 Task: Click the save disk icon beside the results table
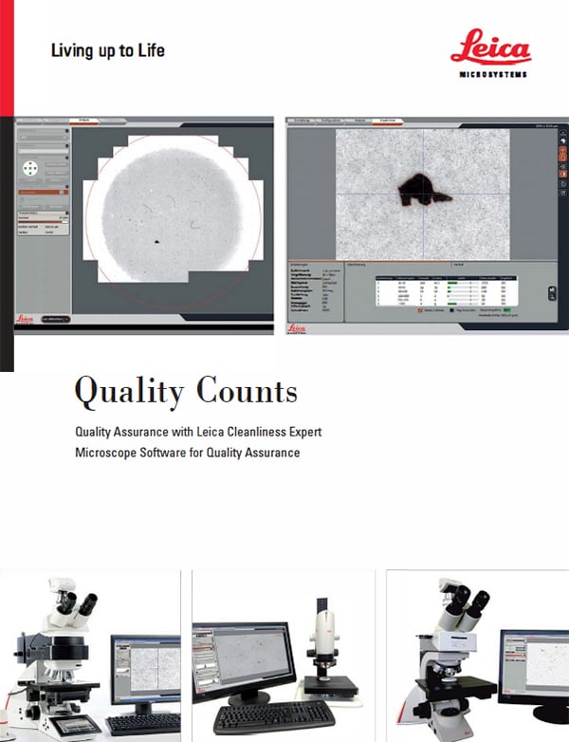pyautogui.click(x=552, y=289)
